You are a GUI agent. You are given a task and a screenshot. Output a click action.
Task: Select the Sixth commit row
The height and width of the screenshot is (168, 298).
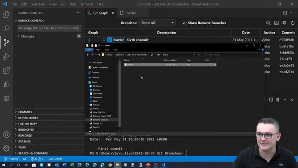click(x=191, y=40)
